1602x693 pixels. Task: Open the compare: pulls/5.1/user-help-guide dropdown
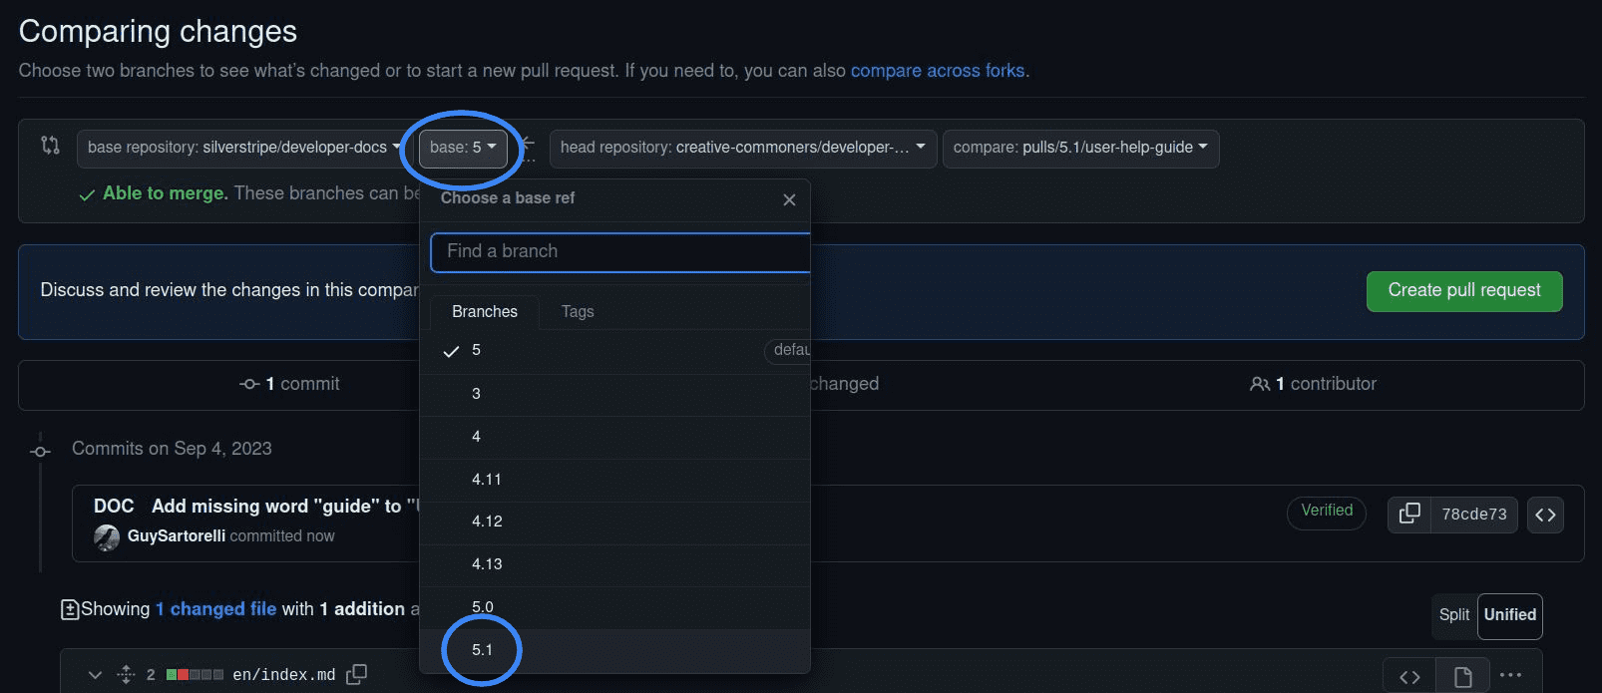click(1079, 148)
